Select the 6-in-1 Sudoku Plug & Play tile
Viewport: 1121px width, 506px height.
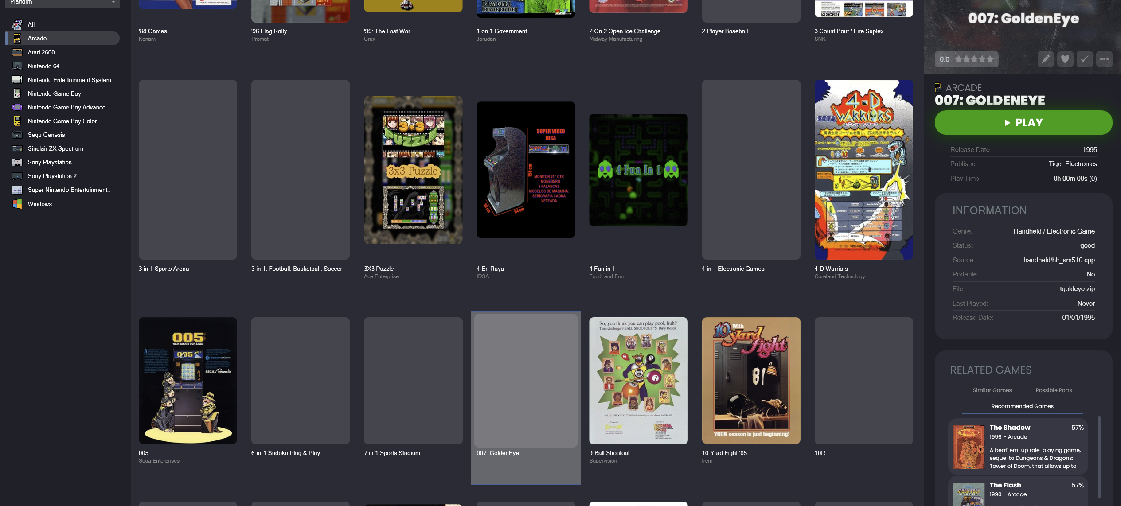click(301, 381)
